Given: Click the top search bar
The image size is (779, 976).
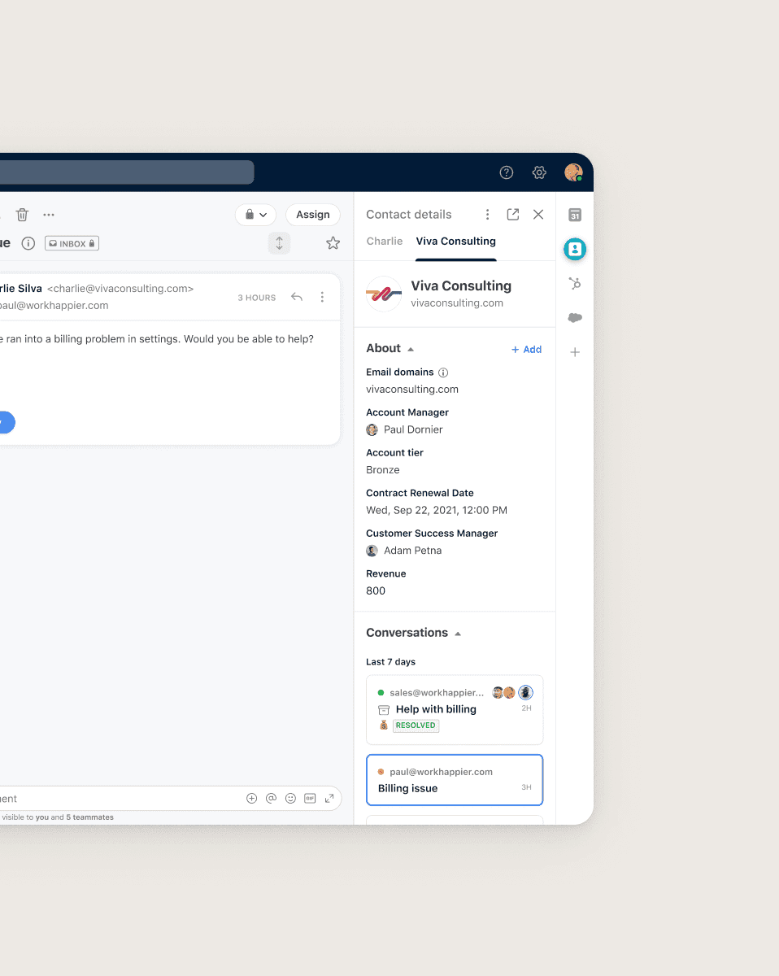Looking at the screenshot, I should pyautogui.click(x=127, y=172).
